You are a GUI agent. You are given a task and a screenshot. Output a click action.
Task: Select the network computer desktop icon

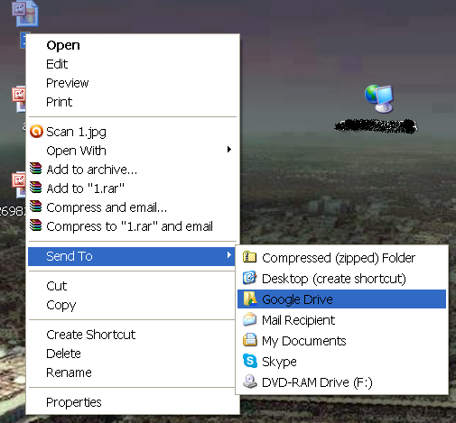tap(379, 98)
